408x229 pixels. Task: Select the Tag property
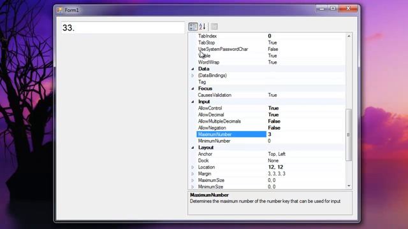(202, 82)
